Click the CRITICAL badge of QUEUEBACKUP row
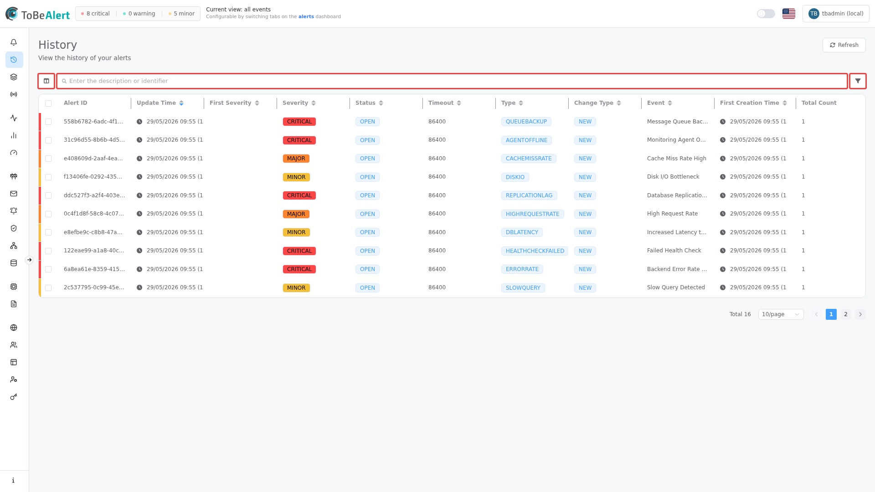Image resolution: width=875 pixels, height=492 pixels. point(299,122)
